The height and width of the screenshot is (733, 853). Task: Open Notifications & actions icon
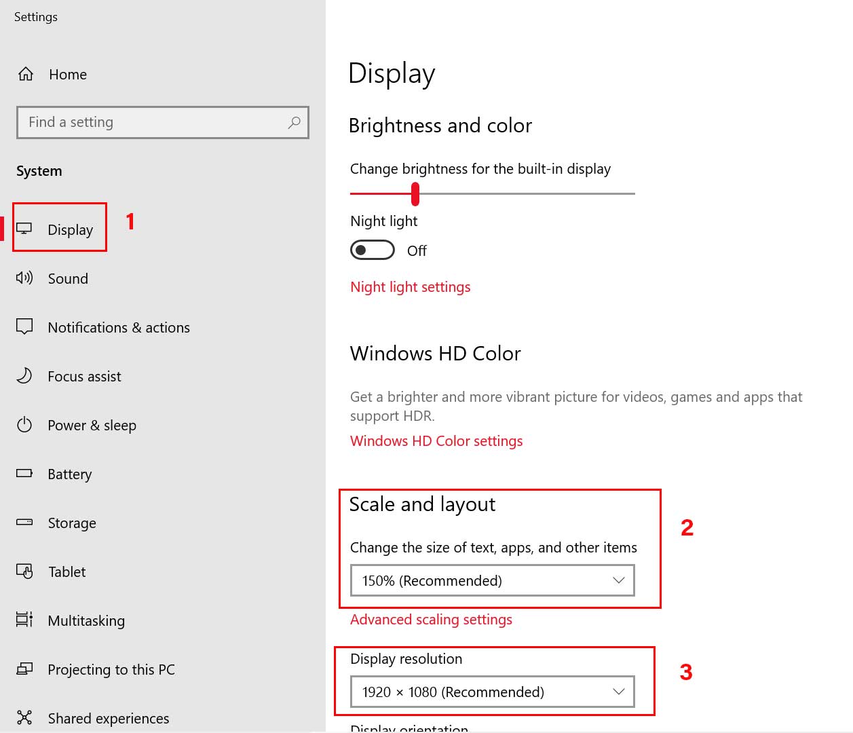tap(24, 326)
